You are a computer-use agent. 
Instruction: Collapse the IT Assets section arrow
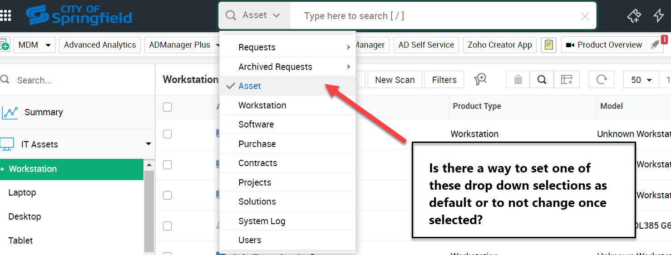[148, 144]
